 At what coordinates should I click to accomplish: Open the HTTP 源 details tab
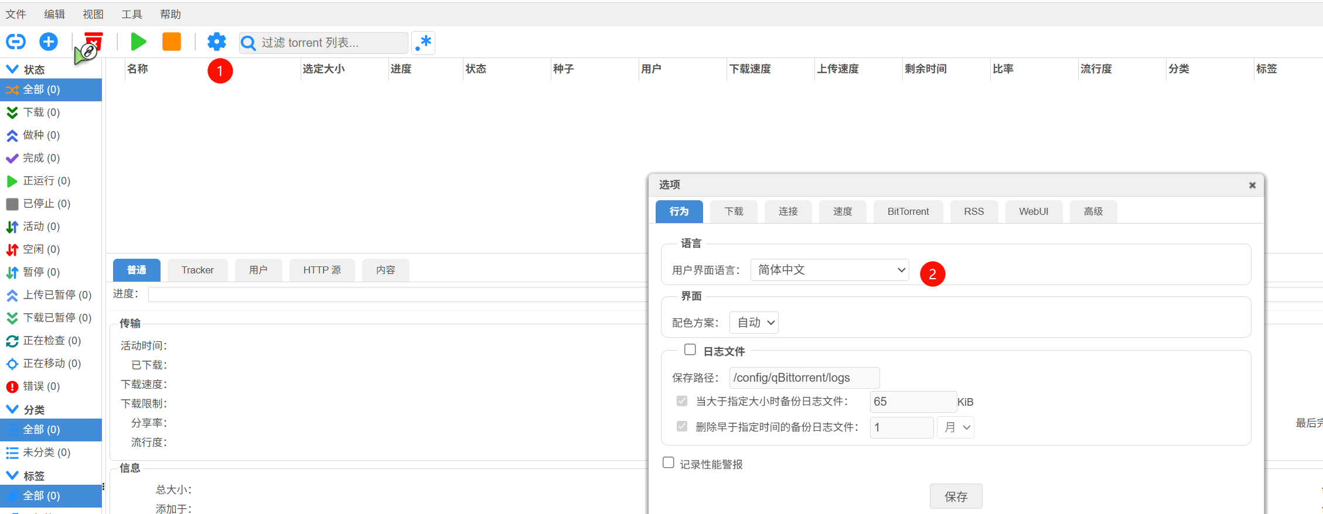(x=322, y=270)
